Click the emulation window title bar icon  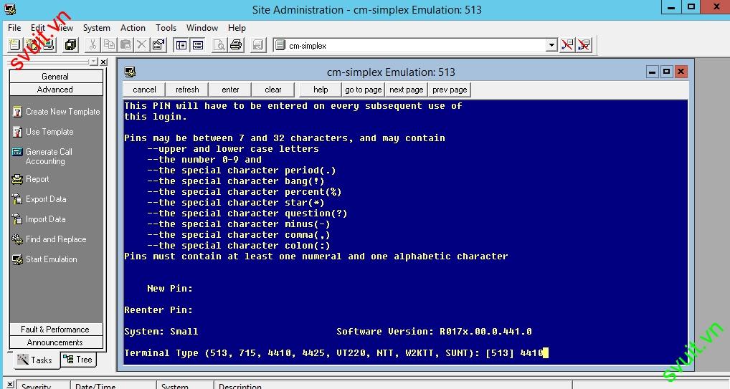tap(130, 72)
